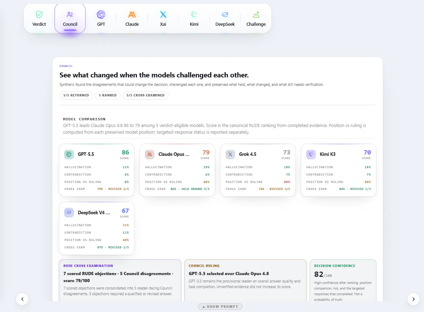Click the 5/5 Cross Examined badge
The width and height of the screenshot is (424, 312).
145,95
